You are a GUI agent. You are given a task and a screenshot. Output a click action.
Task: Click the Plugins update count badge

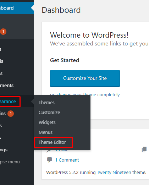pyautogui.click(x=11, y=114)
